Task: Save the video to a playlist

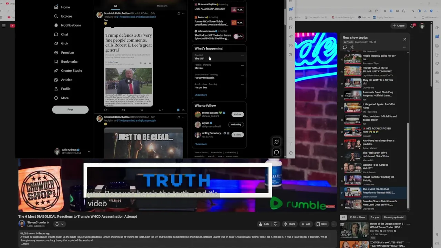Action: pyautogui.click(x=322, y=224)
